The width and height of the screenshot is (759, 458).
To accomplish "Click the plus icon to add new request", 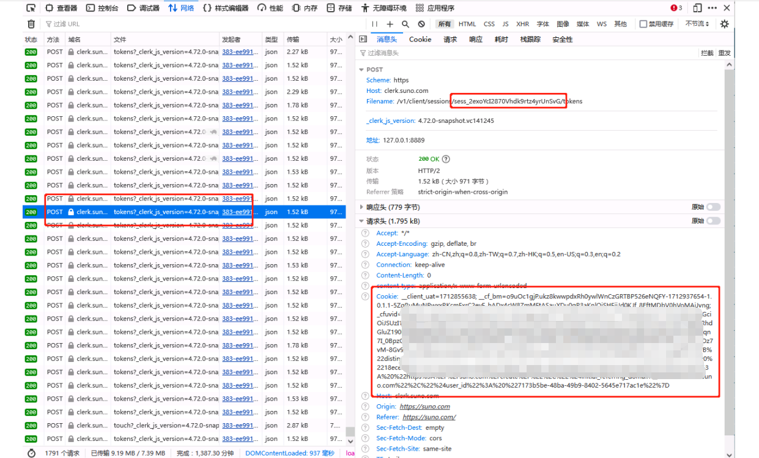I will pyautogui.click(x=390, y=24).
